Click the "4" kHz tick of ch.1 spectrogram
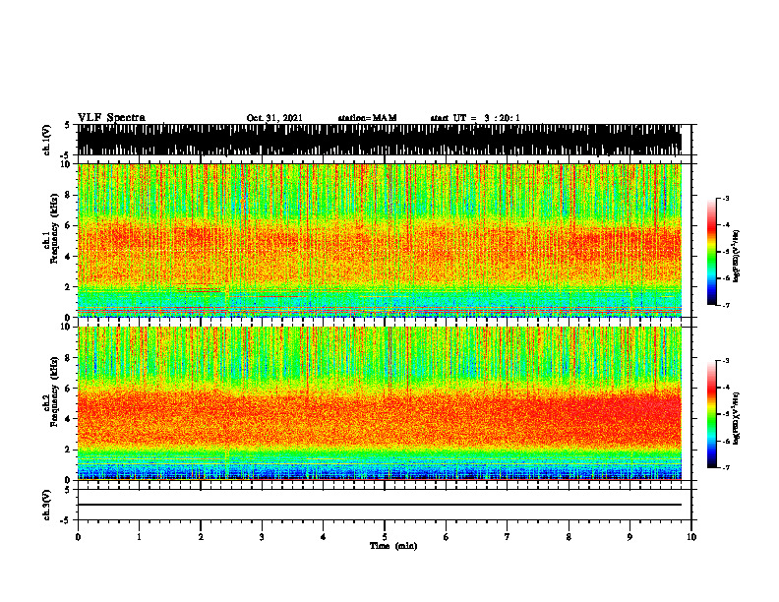The image size is (779, 602). pos(69,257)
